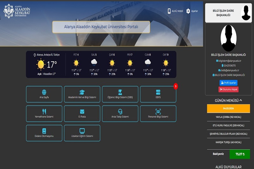Click the Ayarlar link text
This screenshot has width=254, height=169.
point(195,11)
